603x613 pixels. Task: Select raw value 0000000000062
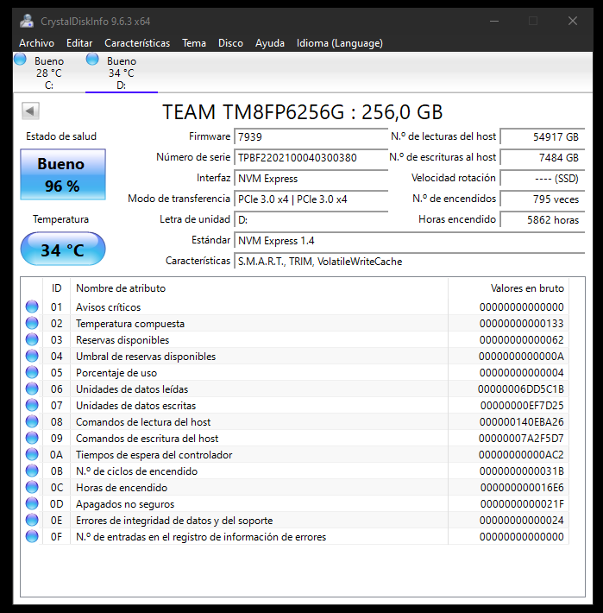pos(521,339)
